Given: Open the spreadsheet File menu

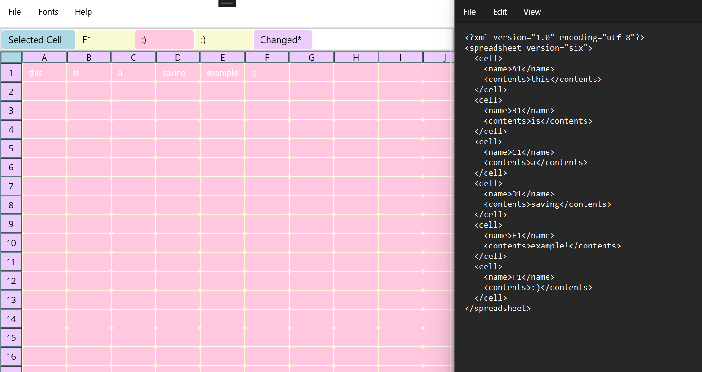Looking at the screenshot, I should click(15, 12).
